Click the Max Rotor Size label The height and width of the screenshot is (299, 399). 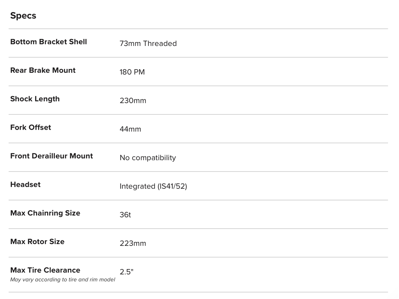click(x=37, y=241)
